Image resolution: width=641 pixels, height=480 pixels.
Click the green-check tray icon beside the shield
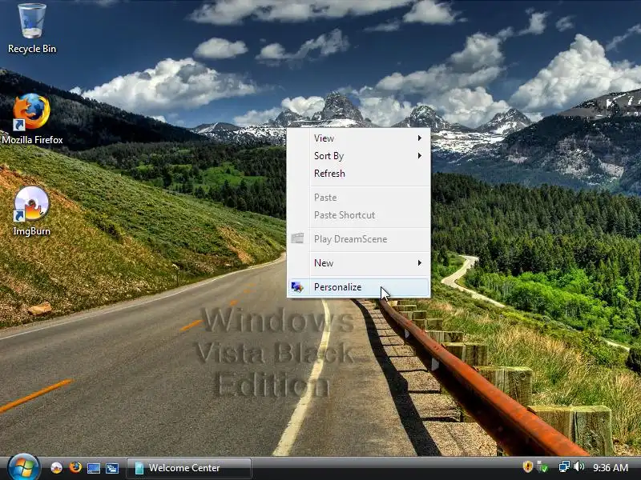point(542,466)
